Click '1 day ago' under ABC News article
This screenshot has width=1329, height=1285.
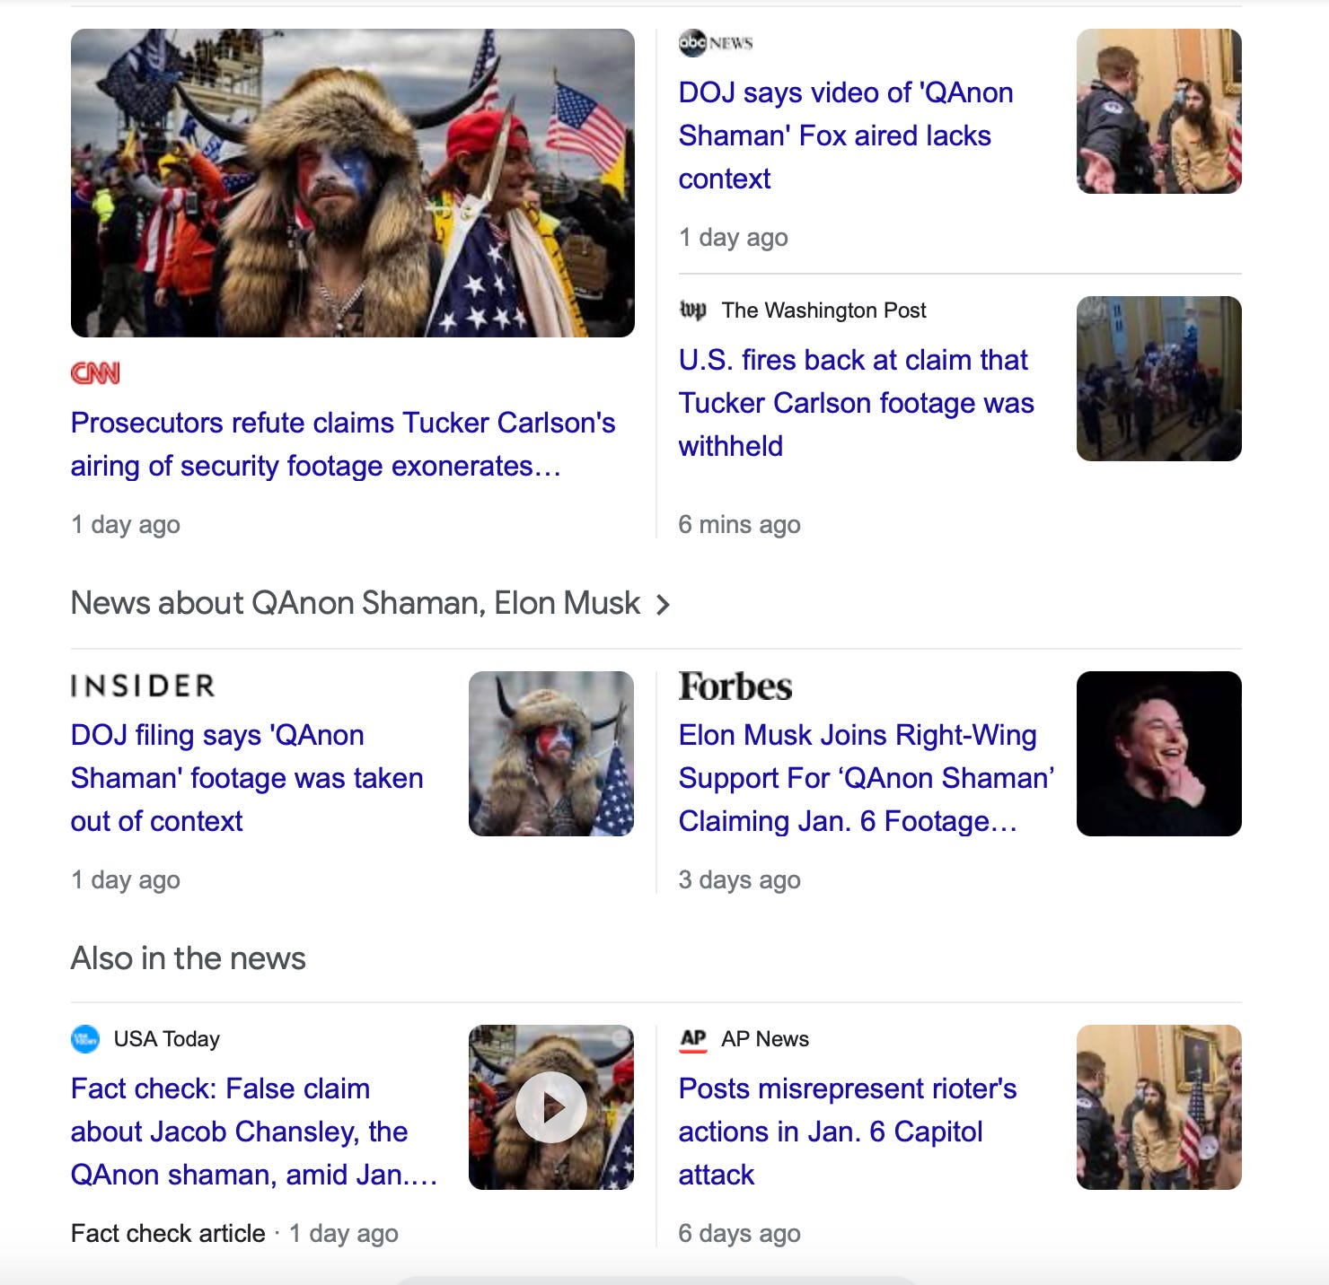click(734, 238)
